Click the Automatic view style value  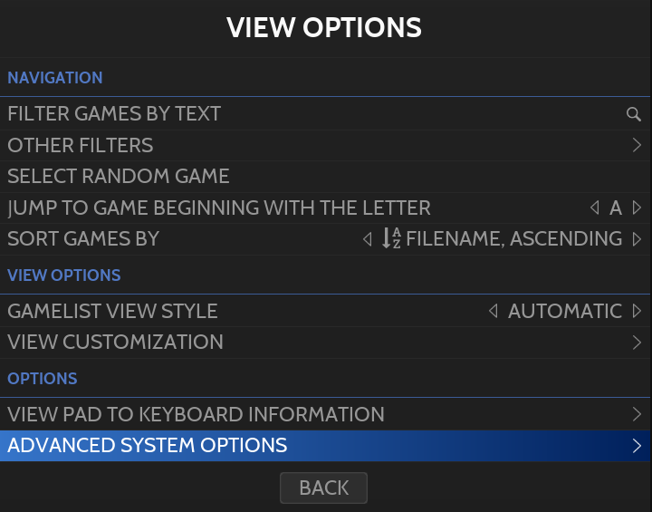click(x=565, y=312)
